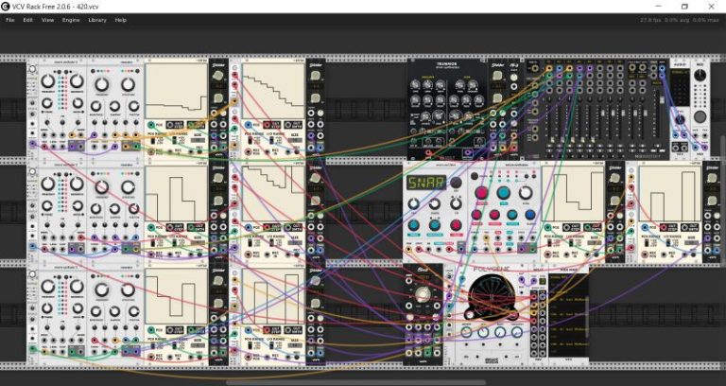
Task: Toggle LFO RANGE switch on top-left Shape module
Action: pos(177,140)
